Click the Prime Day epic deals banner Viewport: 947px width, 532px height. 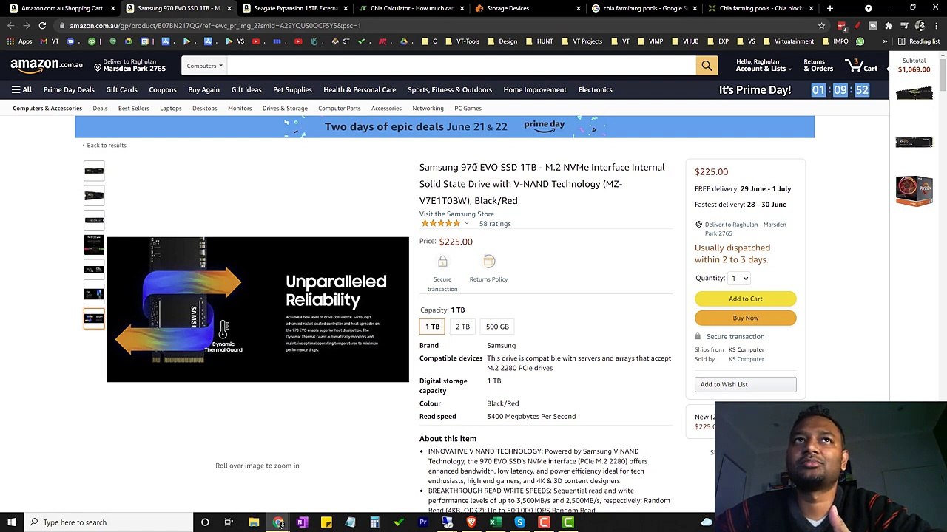(x=445, y=127)
